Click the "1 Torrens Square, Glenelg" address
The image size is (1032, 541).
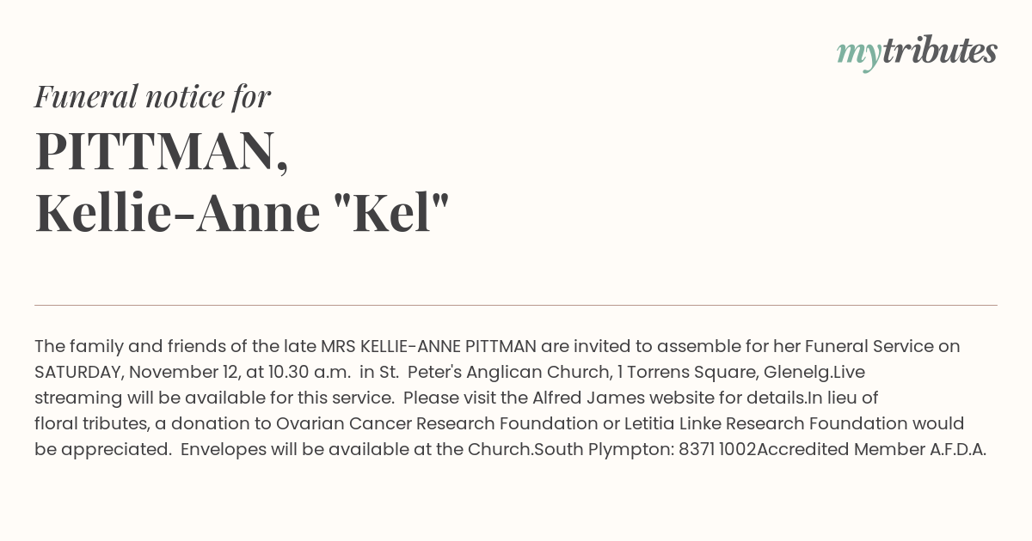719,372
